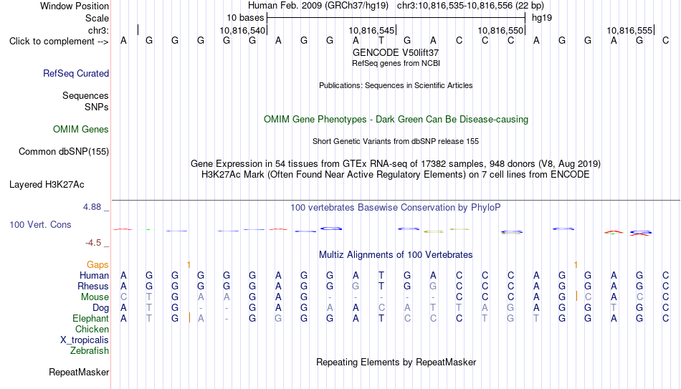Viewport: 681px width, 389px height.
Task: Click the orange insertion bar in the Elephant row
Action: pyautogui.click(x=189, y=317)
